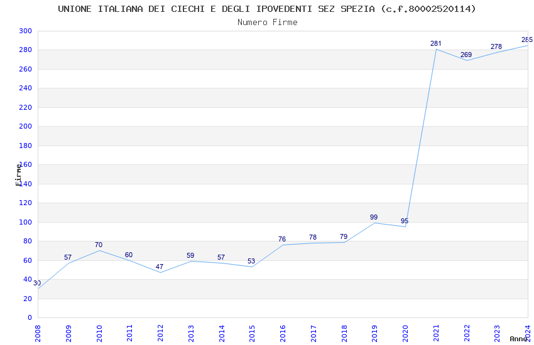Image resolution: width=534 pixels, height=345 pixels.
Task: Click the y-axis value 100
Action: coord(26,222)
